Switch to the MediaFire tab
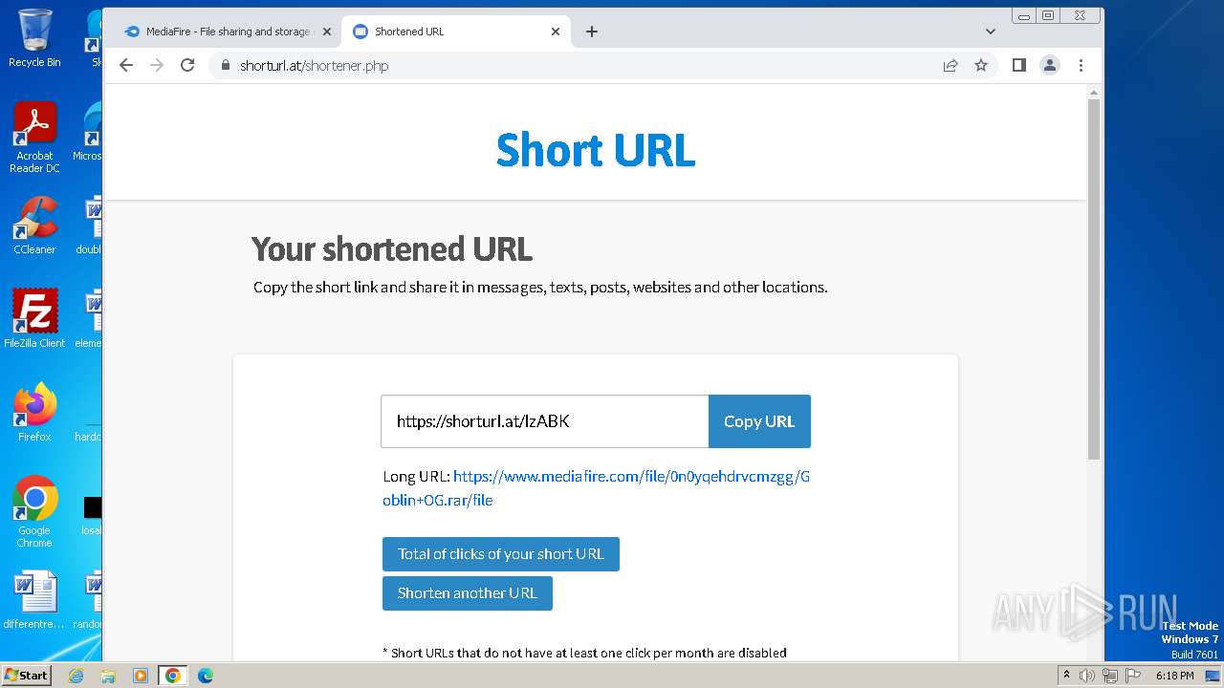Screen dimensions: 1224x688 click(228, 32)
